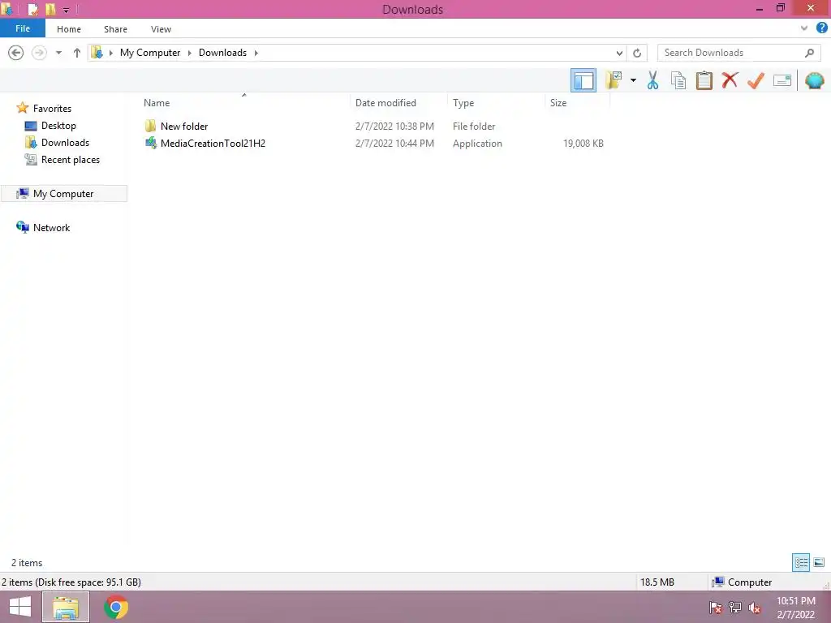Click My Computer in the address bar
Screen dimensions: 831x623
(x=150, y=53)
